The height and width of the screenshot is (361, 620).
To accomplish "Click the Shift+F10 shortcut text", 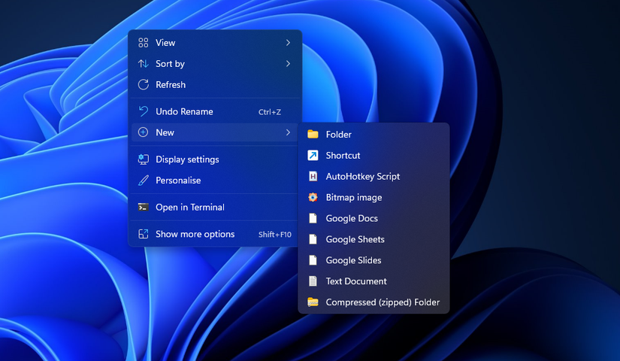I will 275,235.
